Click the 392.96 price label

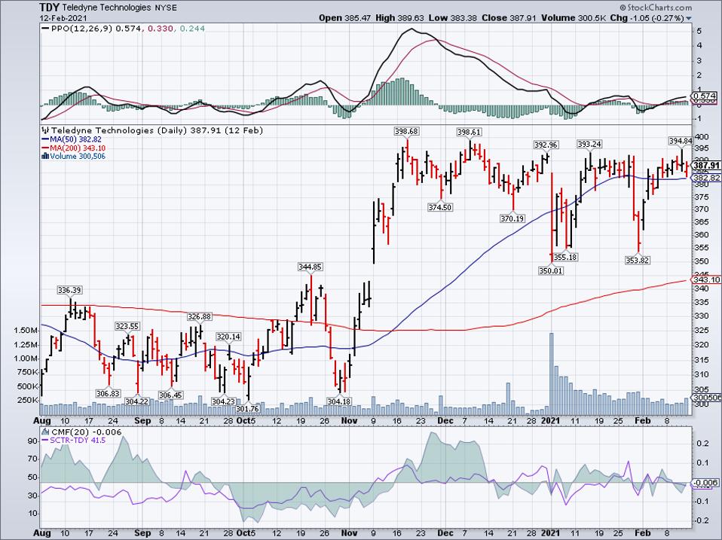pos(546,145)
